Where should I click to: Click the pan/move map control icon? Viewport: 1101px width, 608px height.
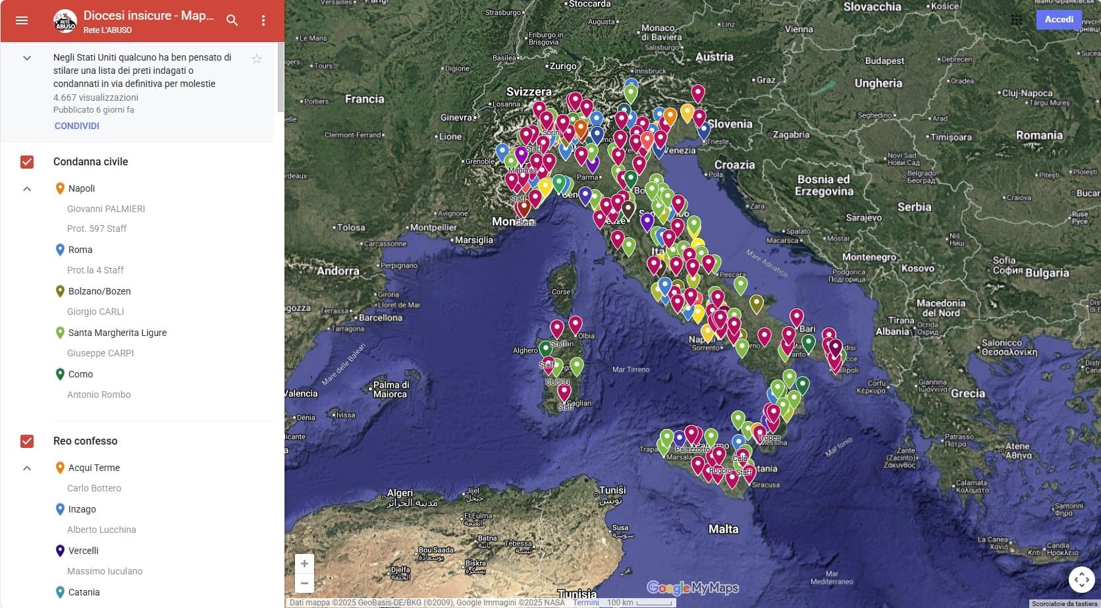[x=1081, y=580]
